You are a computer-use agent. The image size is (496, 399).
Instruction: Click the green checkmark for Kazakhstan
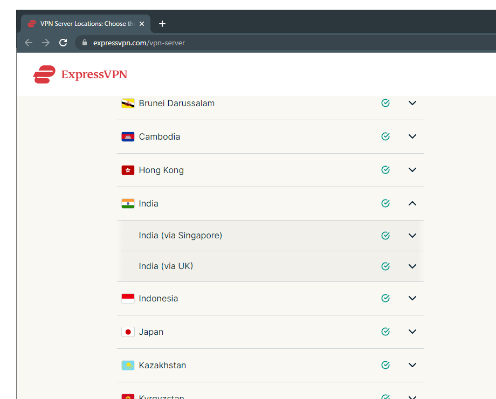click(x=385, y=365)
